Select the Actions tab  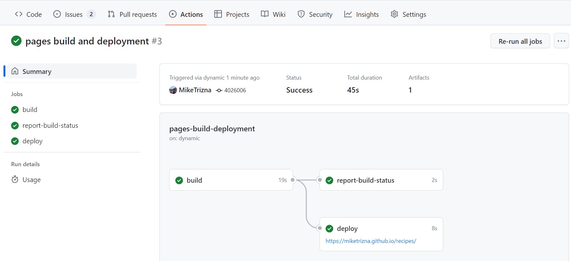(186, 14)
